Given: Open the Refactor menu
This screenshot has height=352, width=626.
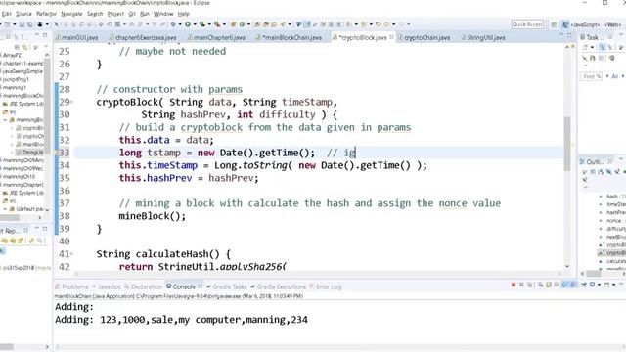Looking at the screenshot, I should [46, 14].
